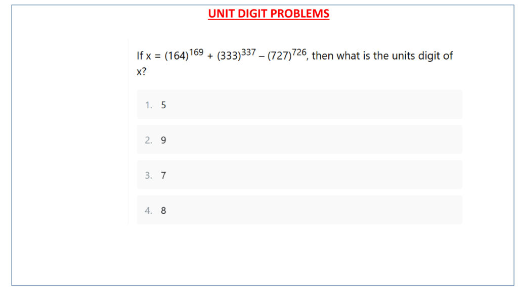Click the option number label "3."
This screenshot has width=518, height=291.
pos(148,176)
